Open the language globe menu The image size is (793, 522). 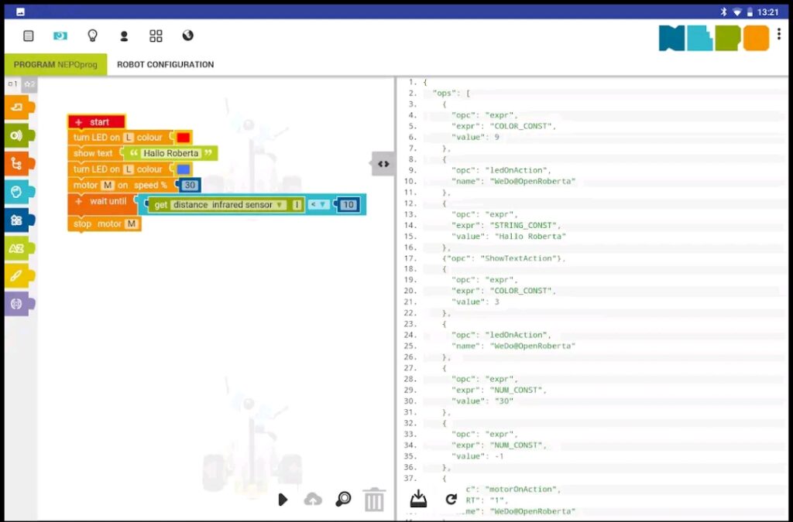pyautogui.click(x=187, y=36)
